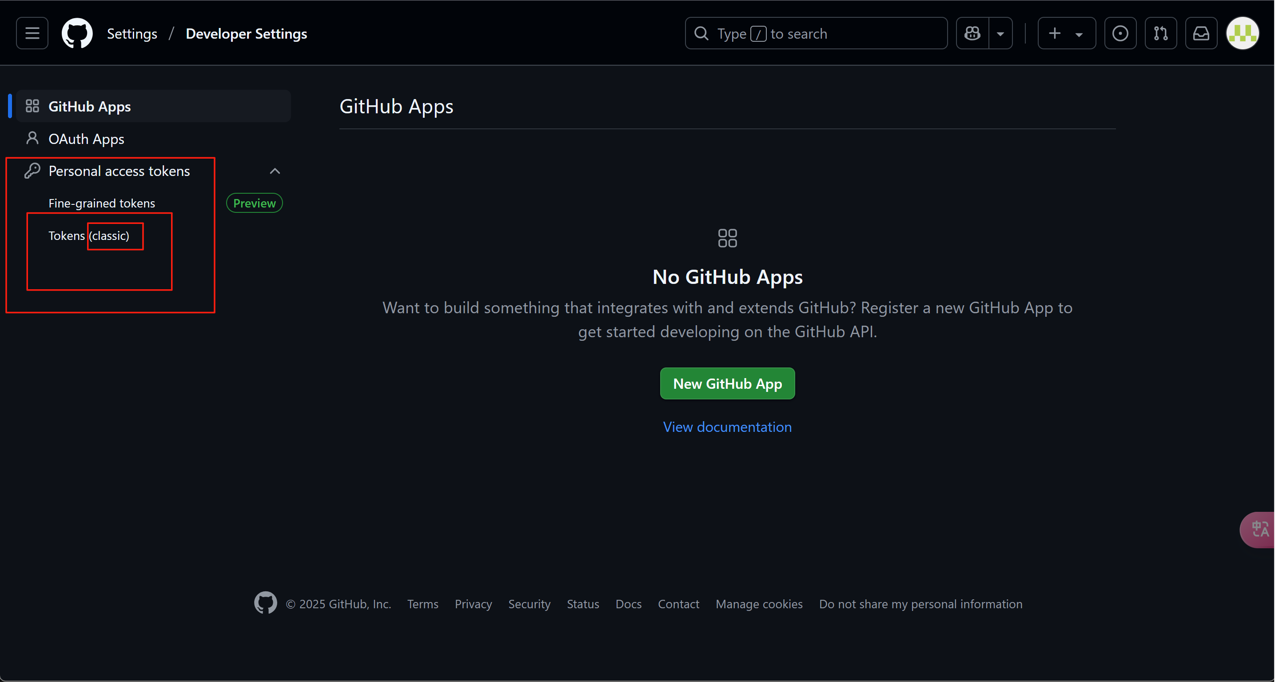
Task: Open GitHub Copilot from the header
Action: (x=972, y=33)
